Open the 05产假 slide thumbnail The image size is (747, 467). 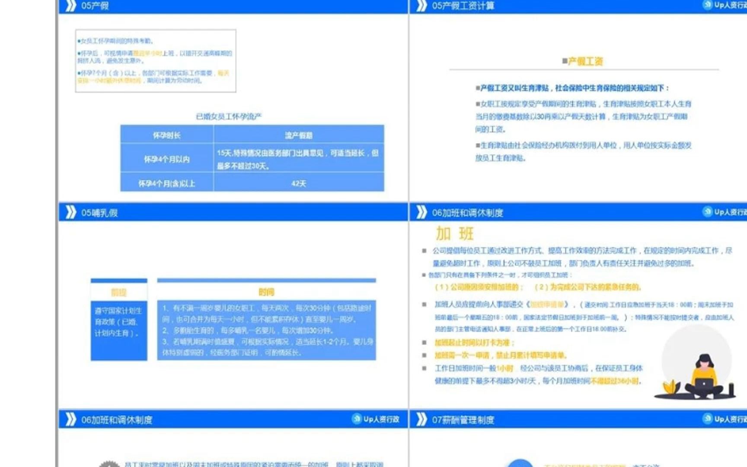pos(233,101)
